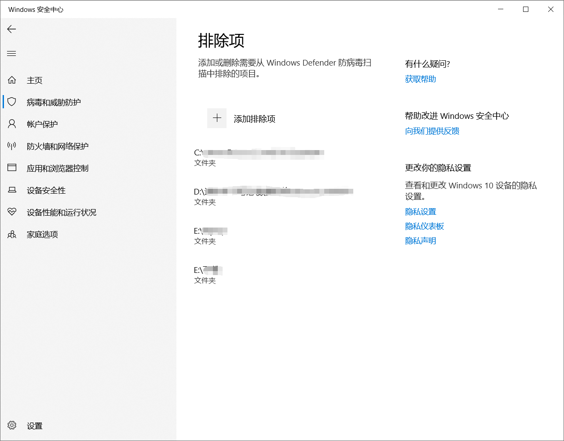The height and width of the screenshot is (441, 564).
Task: Click the person icon for 帐户保护
Action: tap(12, 124)
